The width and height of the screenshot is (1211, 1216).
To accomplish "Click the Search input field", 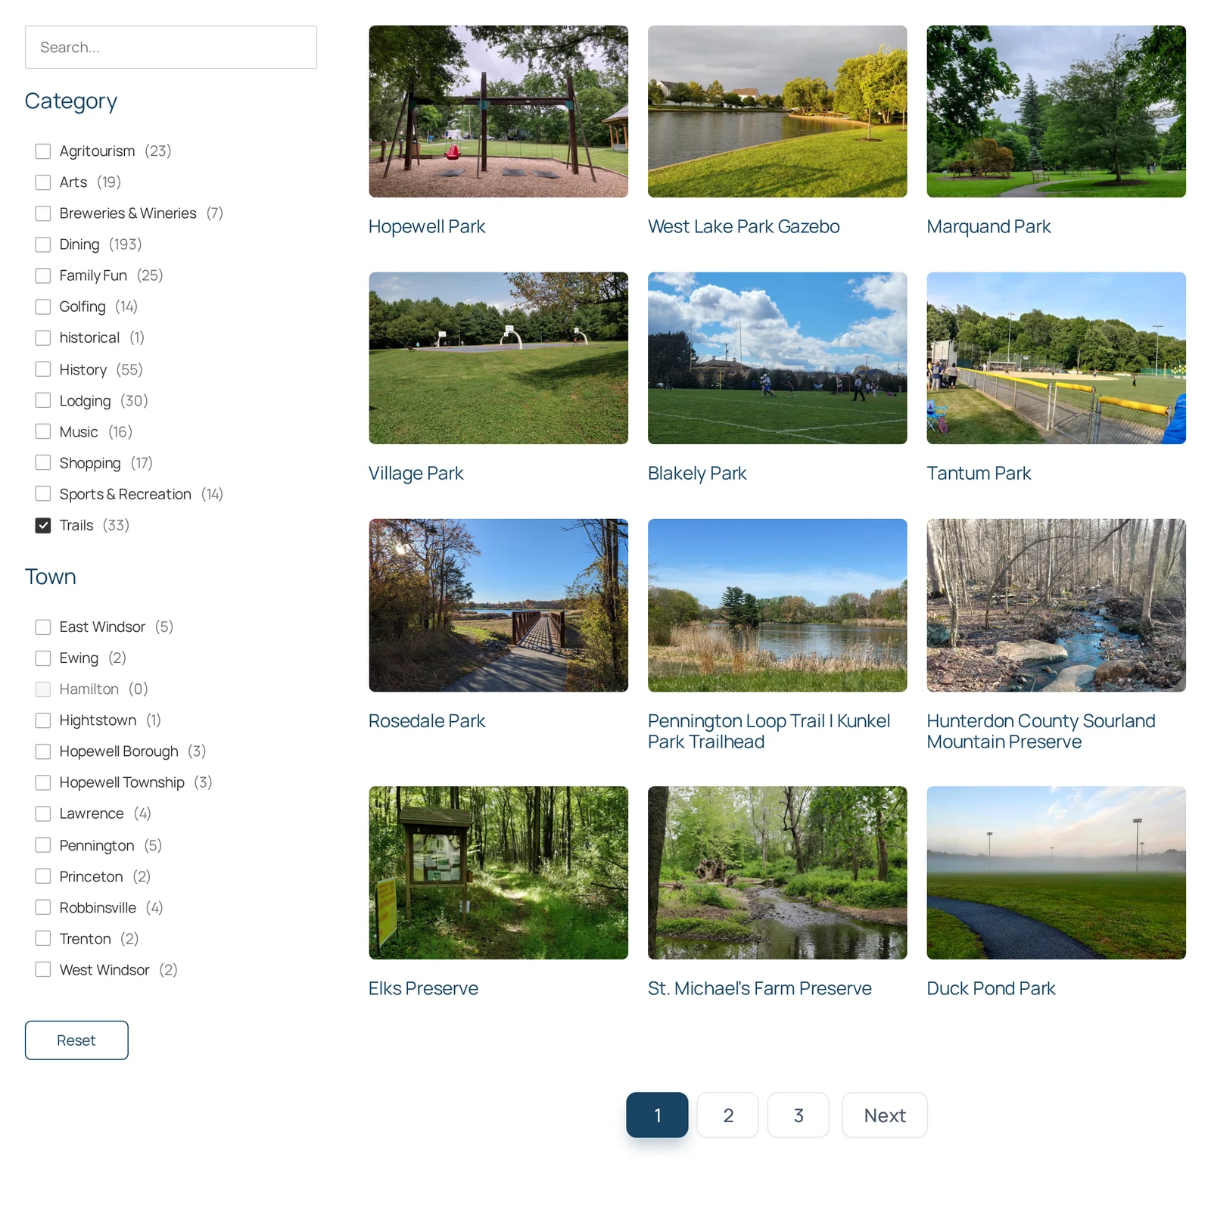I will [171, 47].
